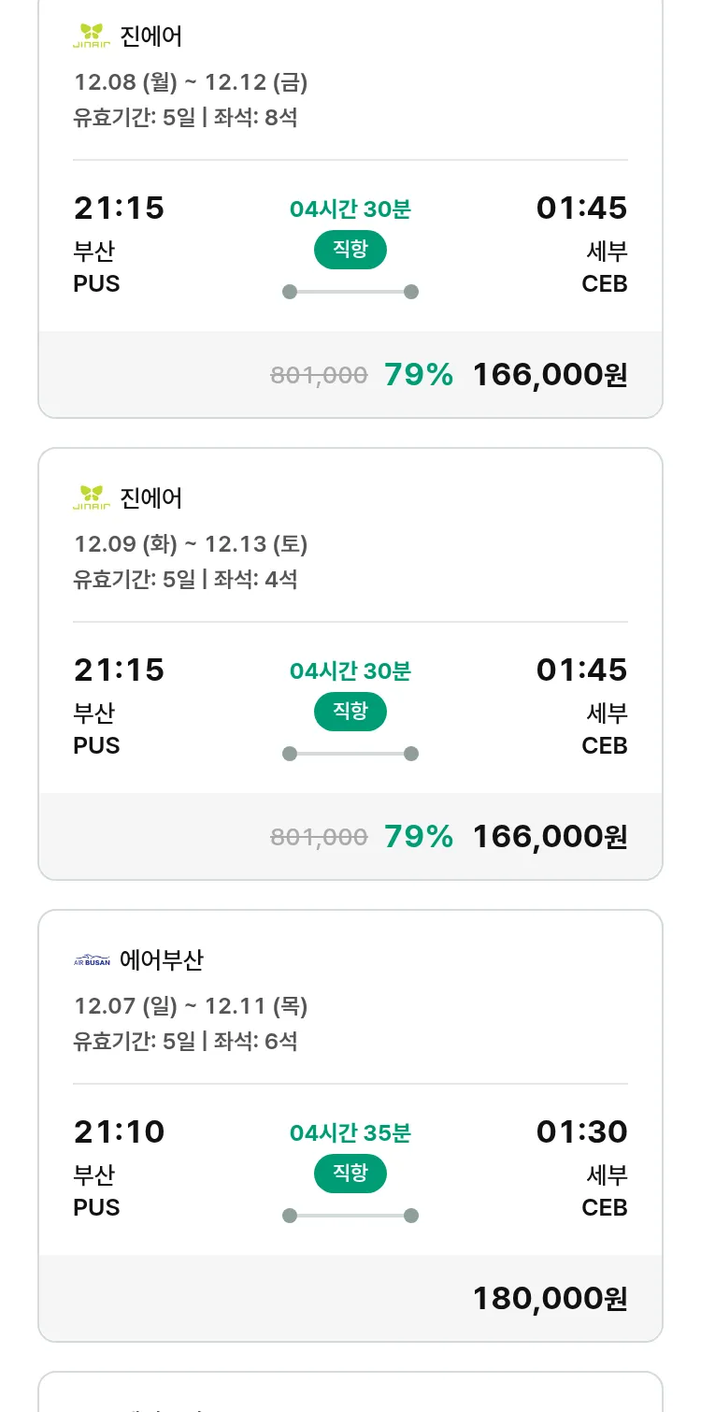
Task: Select the 166,000원 price on the 12.09 flight
Action: (x=550, y=837)
